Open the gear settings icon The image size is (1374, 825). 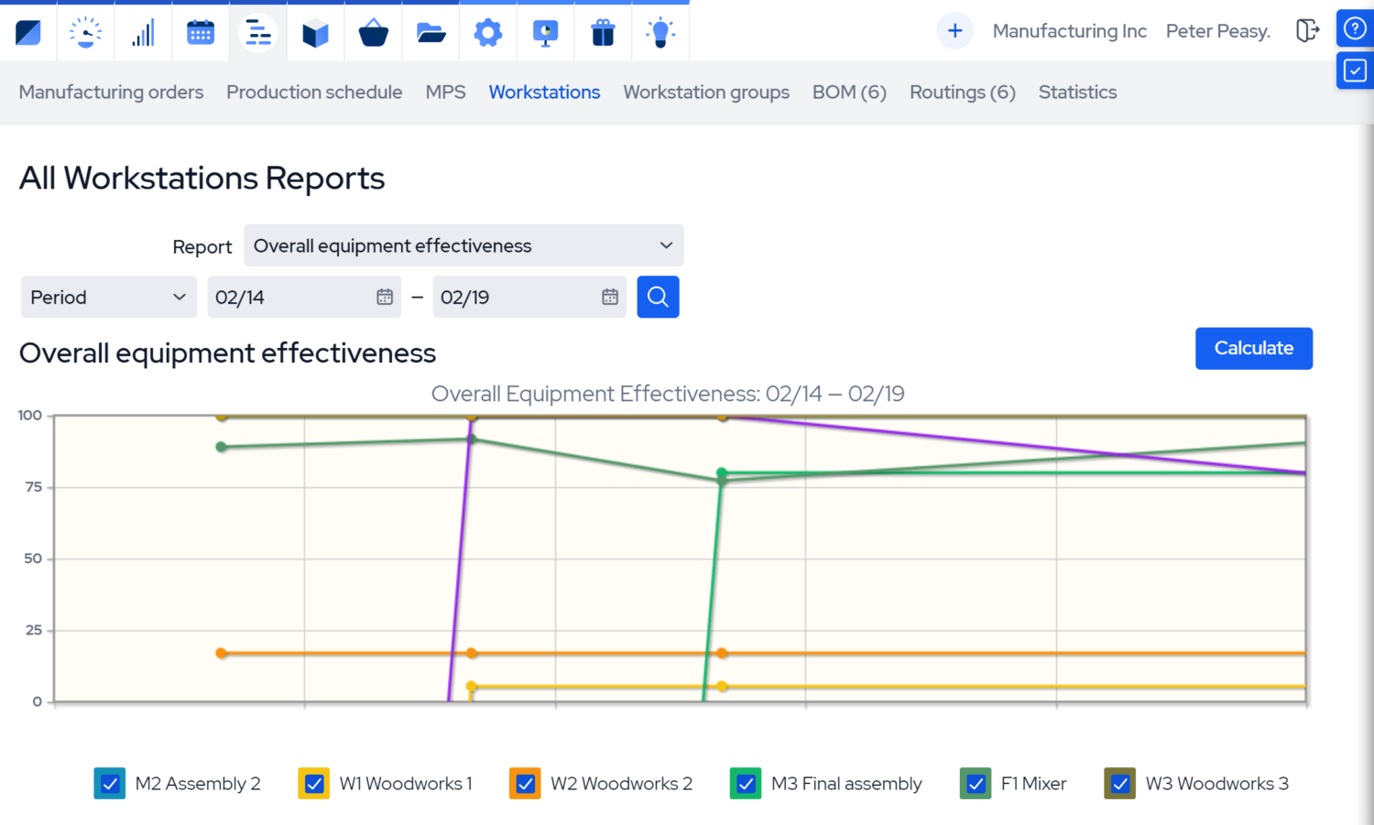tap(487, 34)
